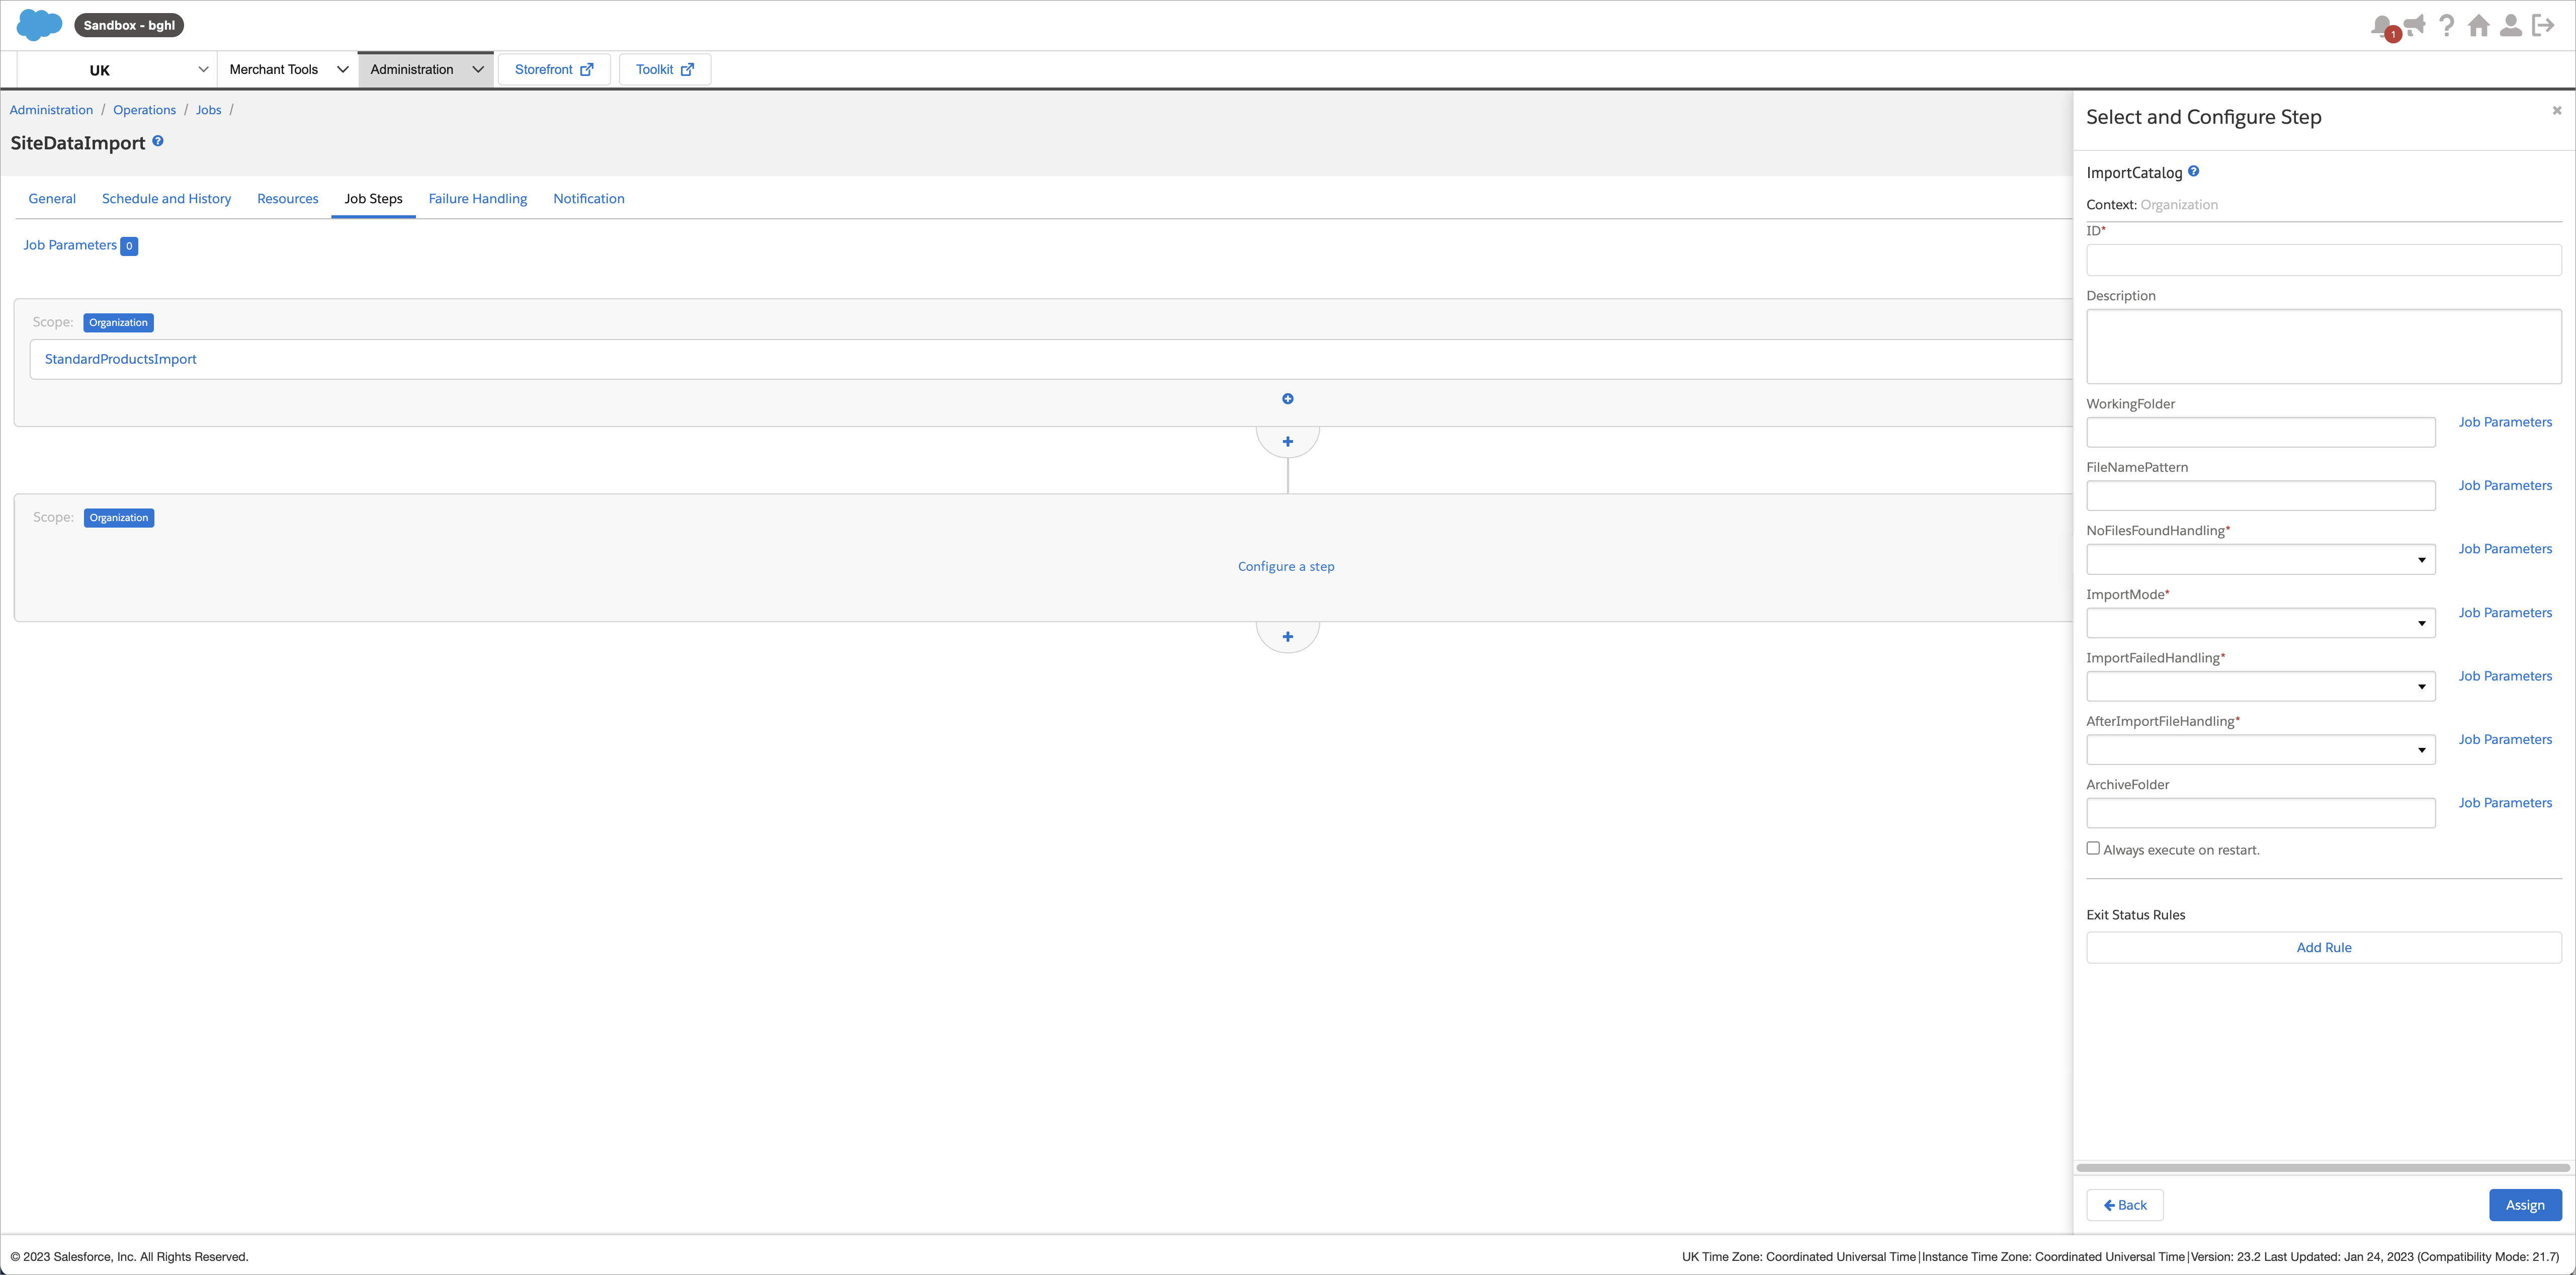
Task: Open the help question mark icon
Action: (2447, 25)
